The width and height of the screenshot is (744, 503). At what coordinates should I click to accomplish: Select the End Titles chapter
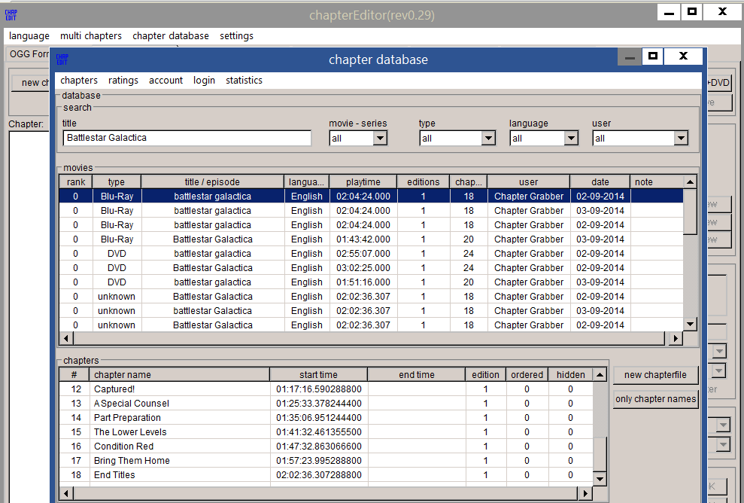click(x=326, y=475)
